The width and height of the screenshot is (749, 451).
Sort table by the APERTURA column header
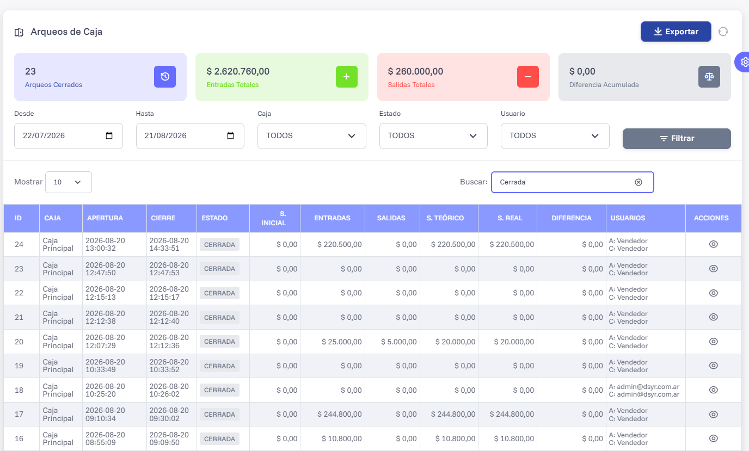pos(114,218)
